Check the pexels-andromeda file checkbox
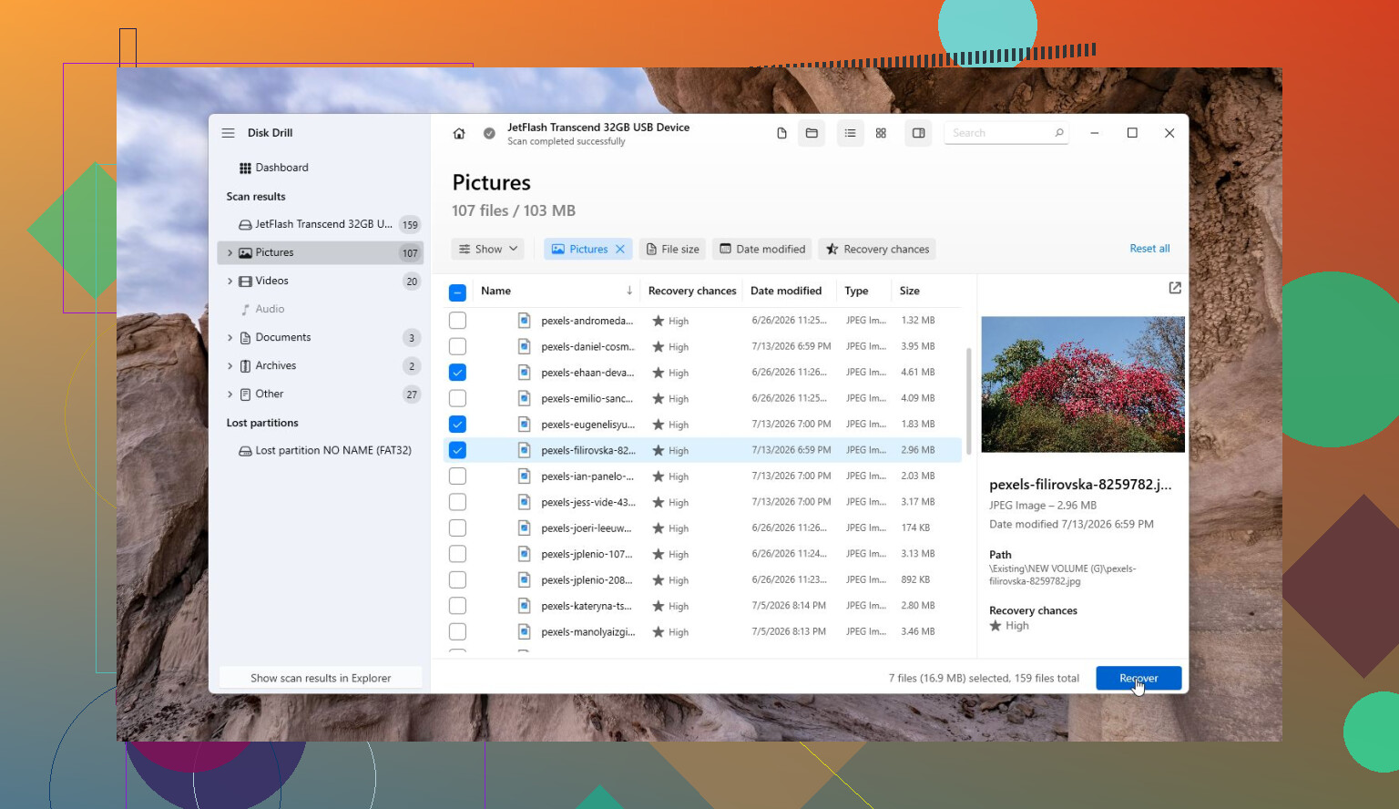This screenshot has height=809, width=1399. click(457, 321)
